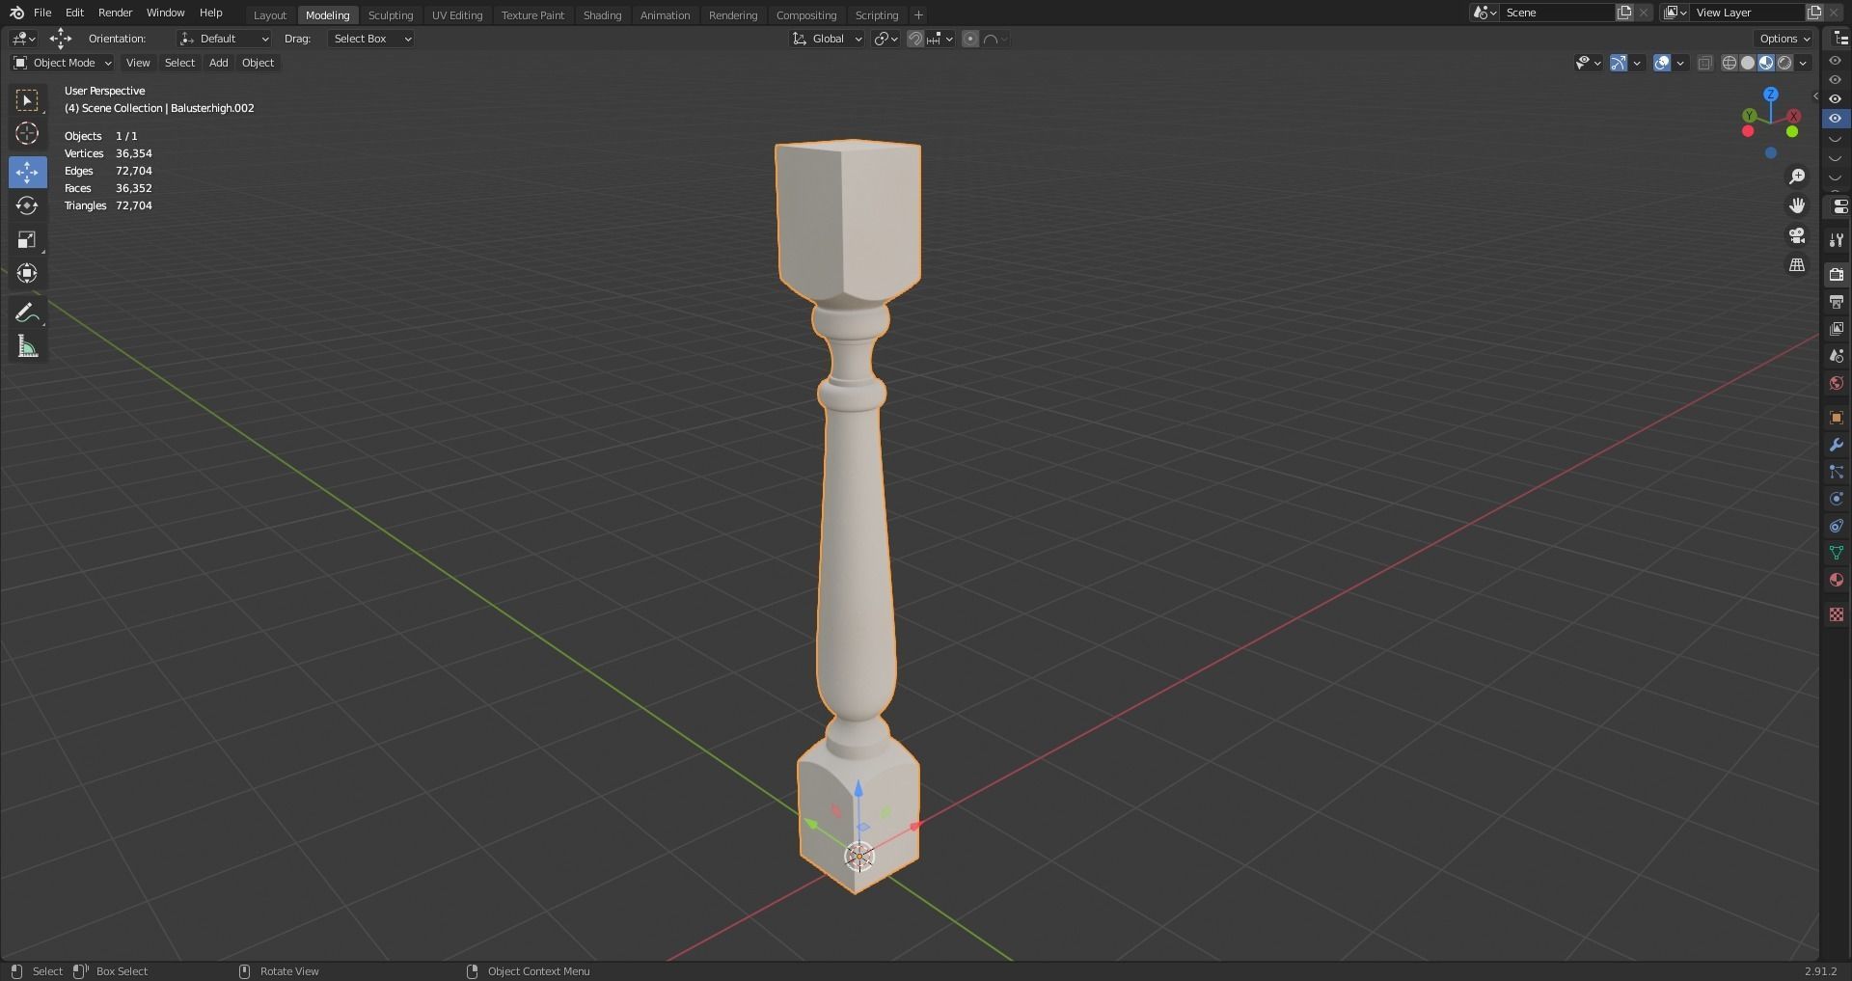The height and width of the screenshot is (981, 1852).
Task: Open the viewport Select menu
Action: 179,63
